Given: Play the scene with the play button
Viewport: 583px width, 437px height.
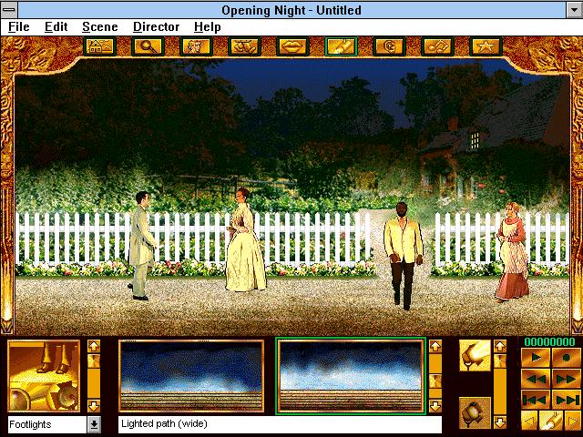Looking at the screenshot, I should (536, 358).
